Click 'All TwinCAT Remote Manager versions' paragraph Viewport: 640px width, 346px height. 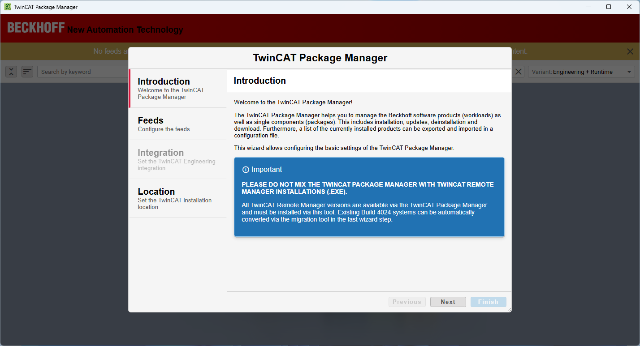point(364,212)
